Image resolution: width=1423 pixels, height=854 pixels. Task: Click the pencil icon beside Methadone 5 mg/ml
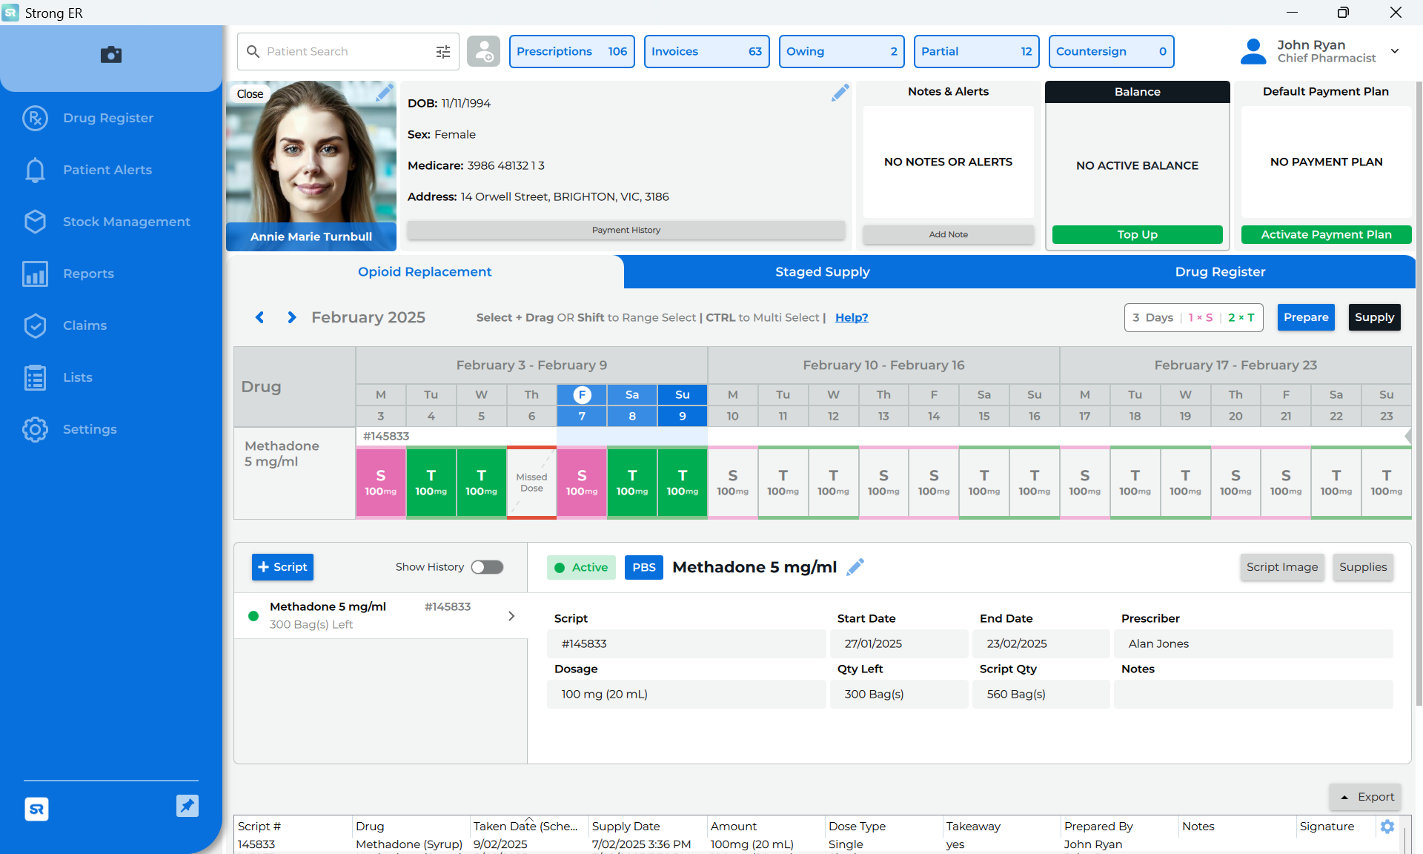855,567
